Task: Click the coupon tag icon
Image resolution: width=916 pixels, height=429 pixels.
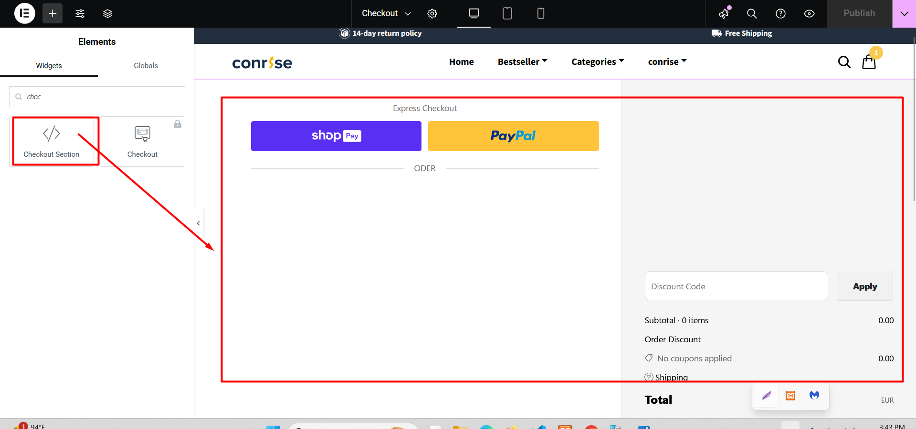Action: click(x=649, y=358)
